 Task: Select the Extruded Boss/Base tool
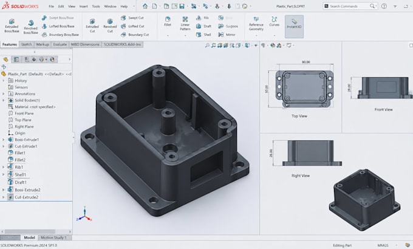click(12, 26)
